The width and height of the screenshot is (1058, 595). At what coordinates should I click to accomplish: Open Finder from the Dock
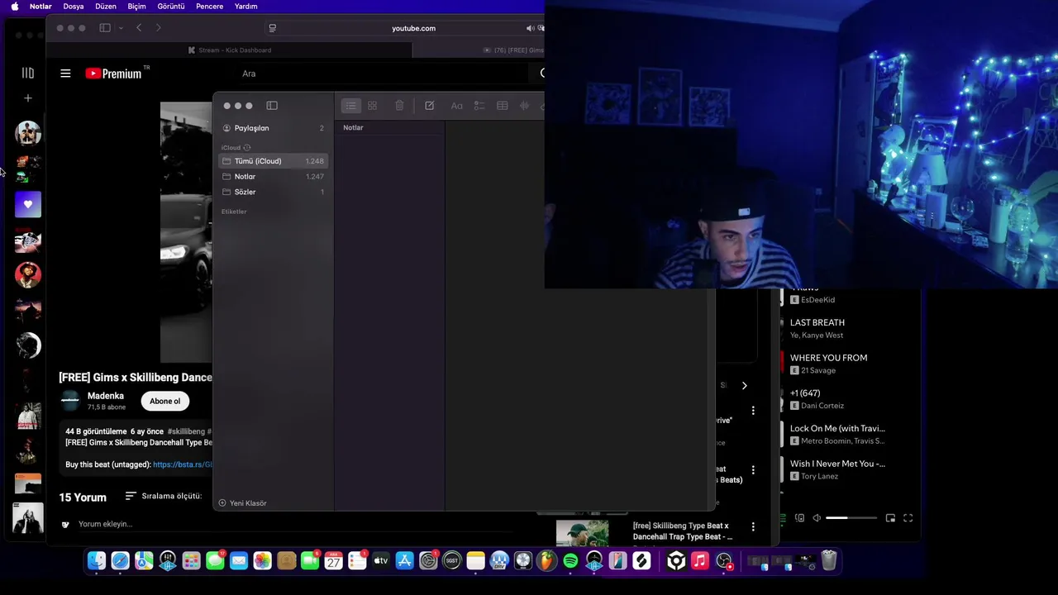pos(97,561)
